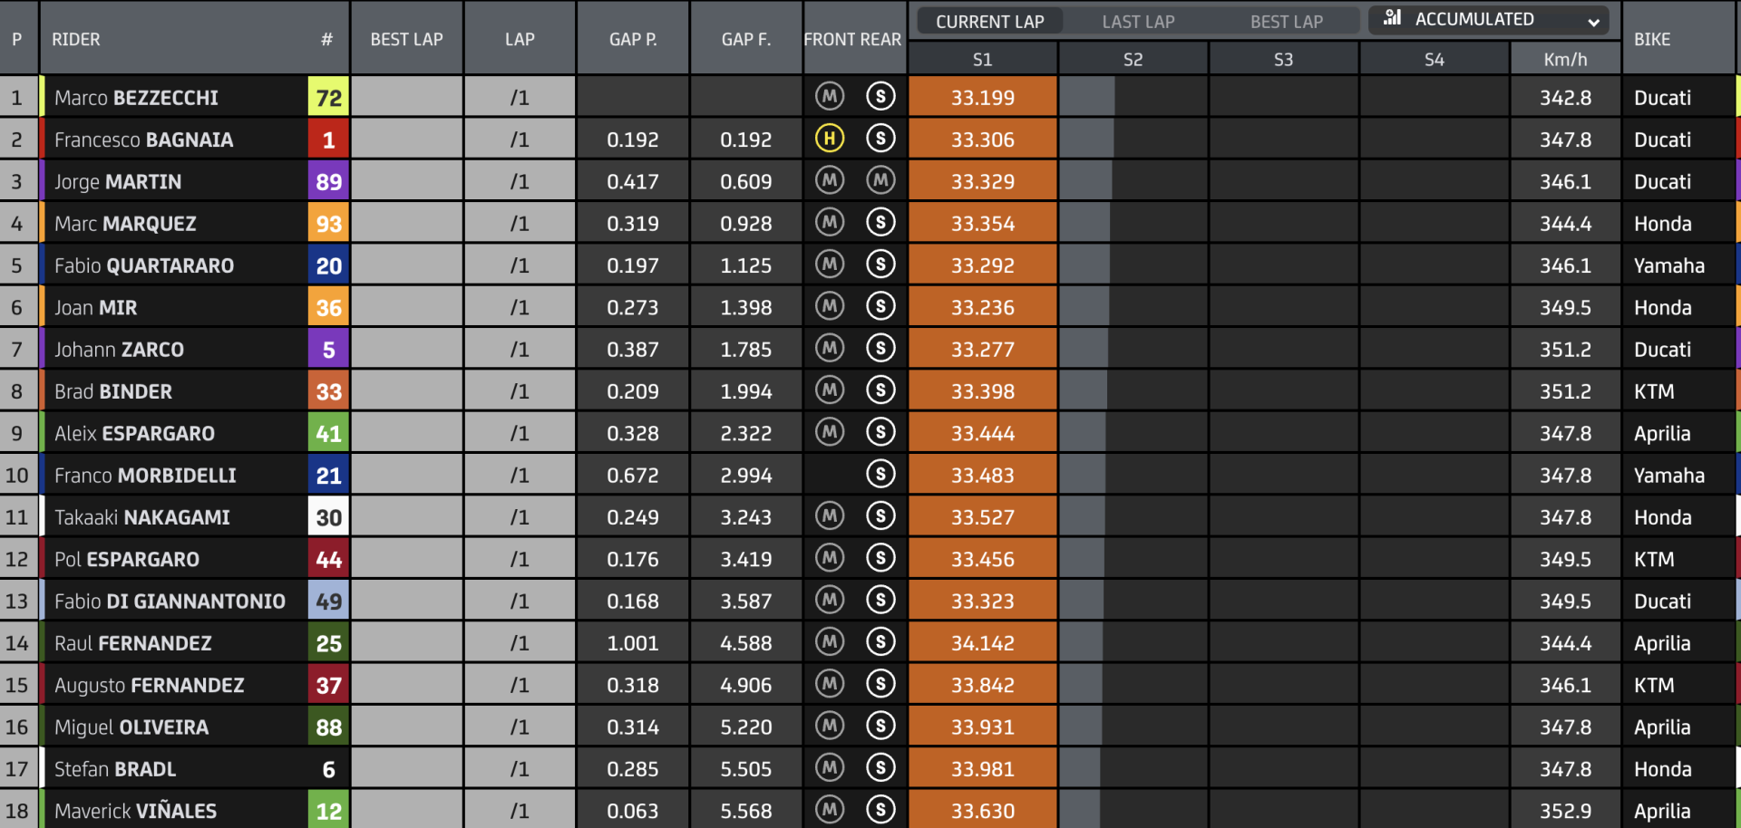Click Morbidelli's rear soft tyre icon
The image size is (1741, 828).
tap(880, 474)
